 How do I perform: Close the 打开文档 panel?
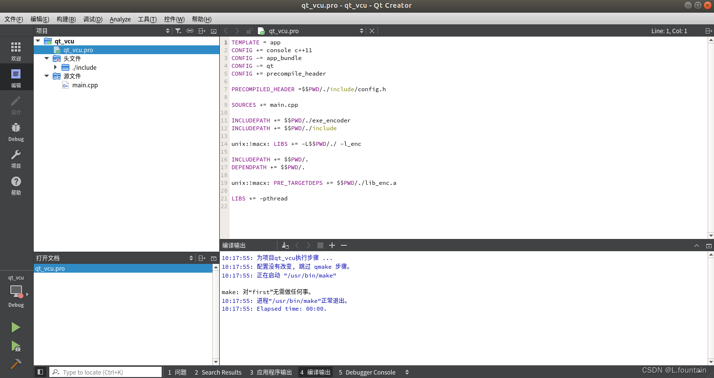[x=213, y=258]
